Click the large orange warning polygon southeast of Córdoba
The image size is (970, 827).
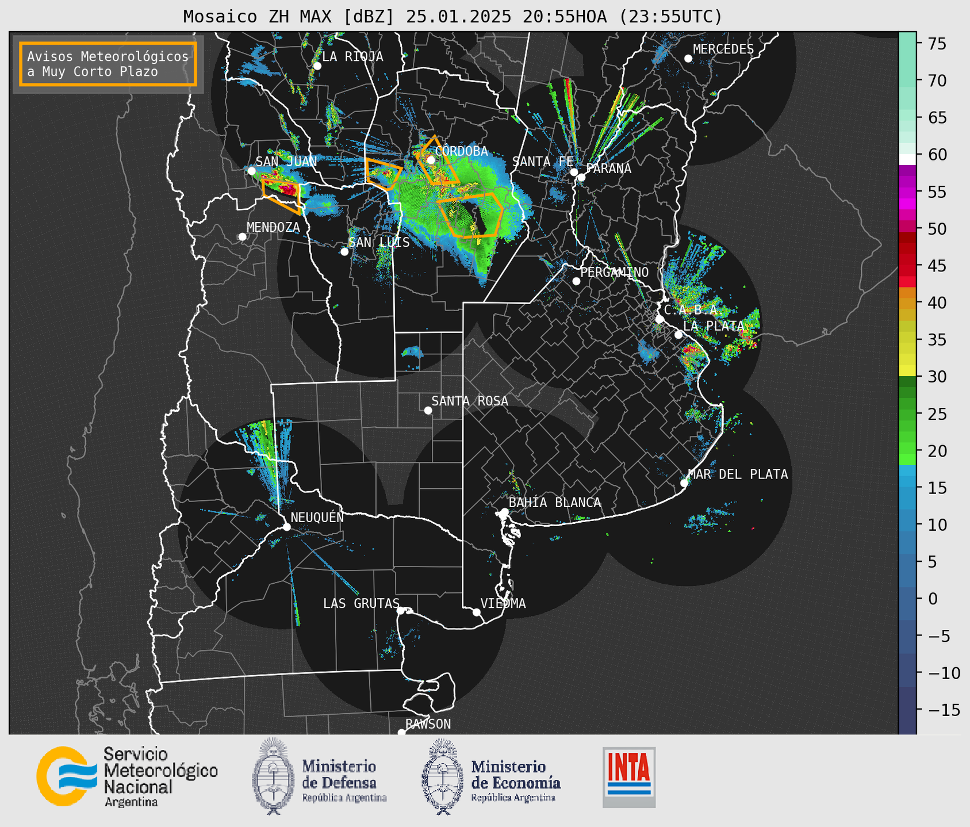[470, 215]
